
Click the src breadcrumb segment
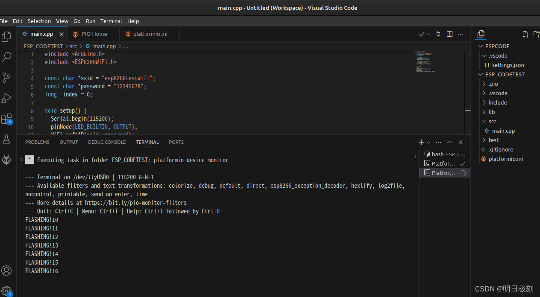[x=73, y=46]
